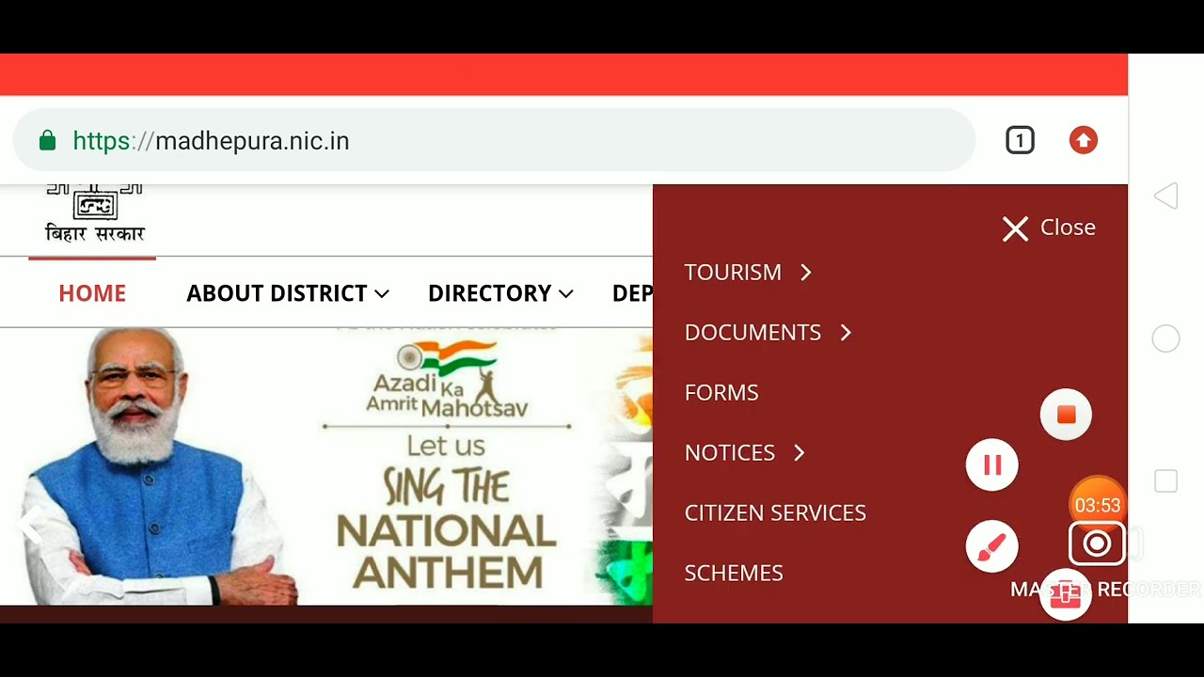The image size is (1204, 677).
Task: Open SCHEMES in side menu
Action: click(734, 574)
